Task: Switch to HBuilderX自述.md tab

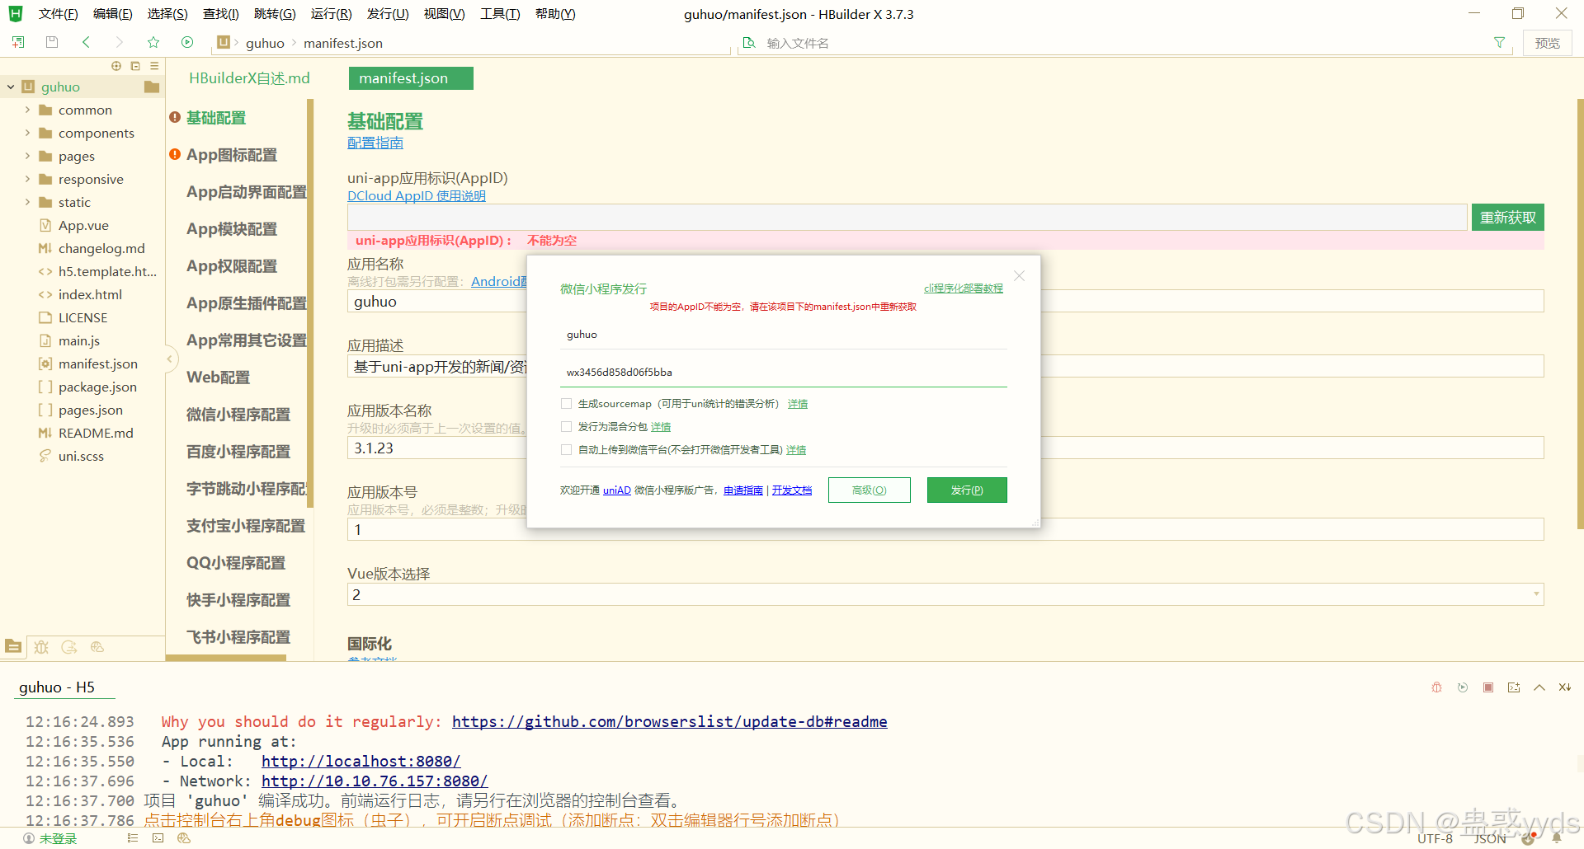Action: pos(249,78)
